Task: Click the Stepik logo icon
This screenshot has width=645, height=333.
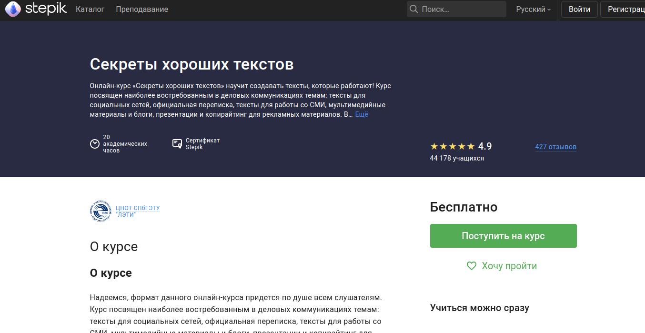Action: coord(13,9)
